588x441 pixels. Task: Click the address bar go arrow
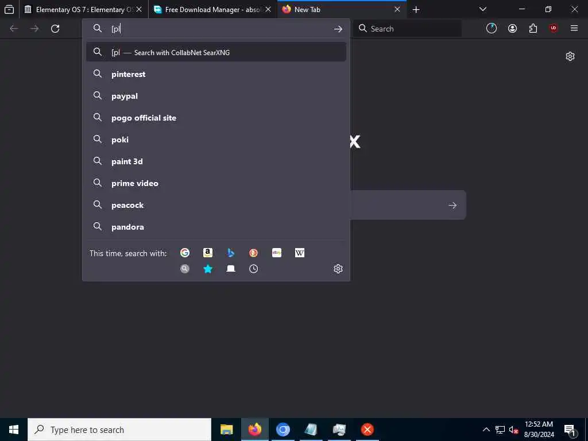click(338, 29)
